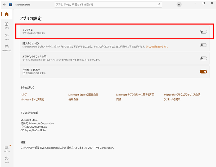Viewport: 216px width, 167px height.
Task: Open ヘルプ from the sidebar
Action: [x=7, y=160]
